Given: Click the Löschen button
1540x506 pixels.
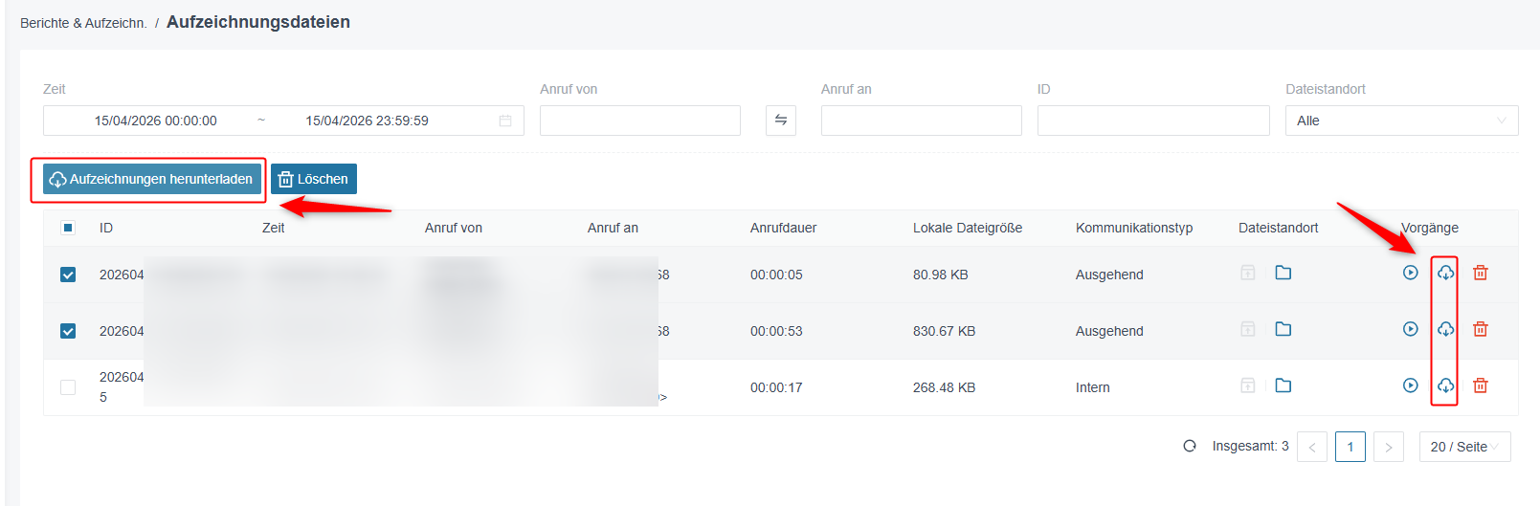Looking at the screenshot, I should tap(314, 179).
